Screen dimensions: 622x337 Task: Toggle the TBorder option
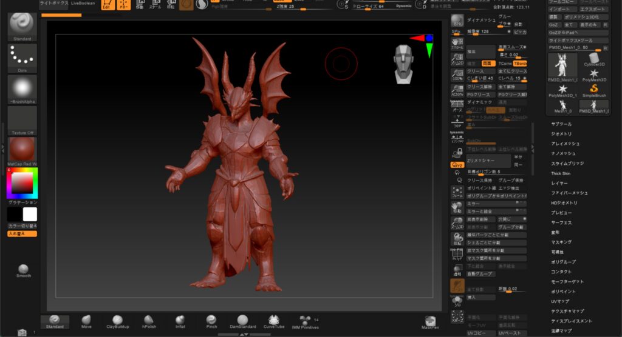[520, 64]
